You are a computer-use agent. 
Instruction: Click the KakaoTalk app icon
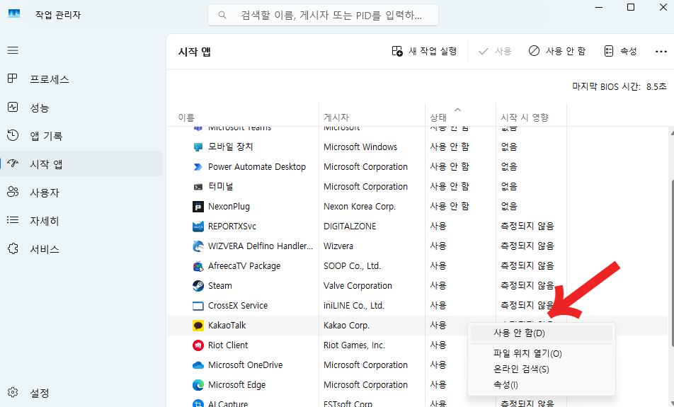pyautogui.click(x=198, y=326)
